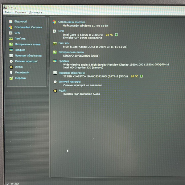Click green CPU temperature indicator icon
185x185 pixels.
(x=116, y=35)
